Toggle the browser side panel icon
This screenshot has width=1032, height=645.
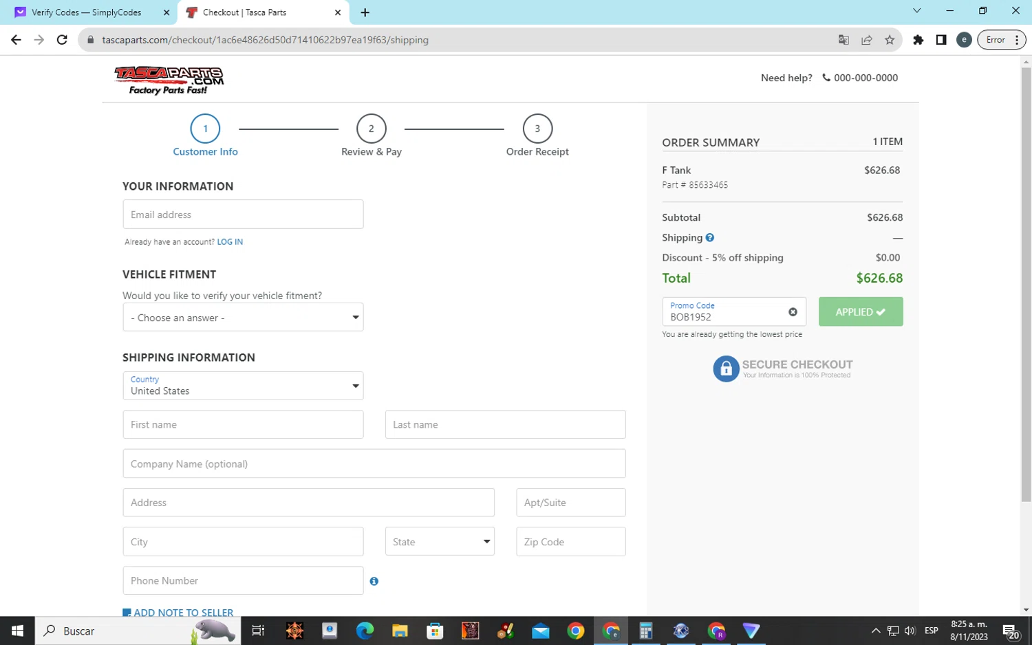941,40
